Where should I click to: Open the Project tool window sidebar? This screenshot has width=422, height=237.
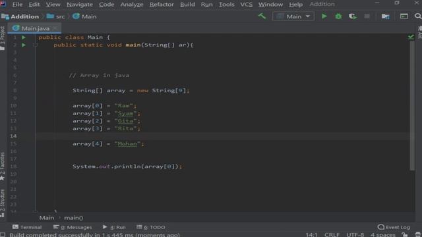(3, 38)
